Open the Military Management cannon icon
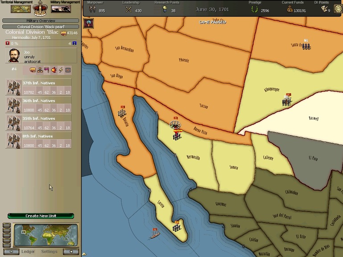 click(x=61, y=8)
